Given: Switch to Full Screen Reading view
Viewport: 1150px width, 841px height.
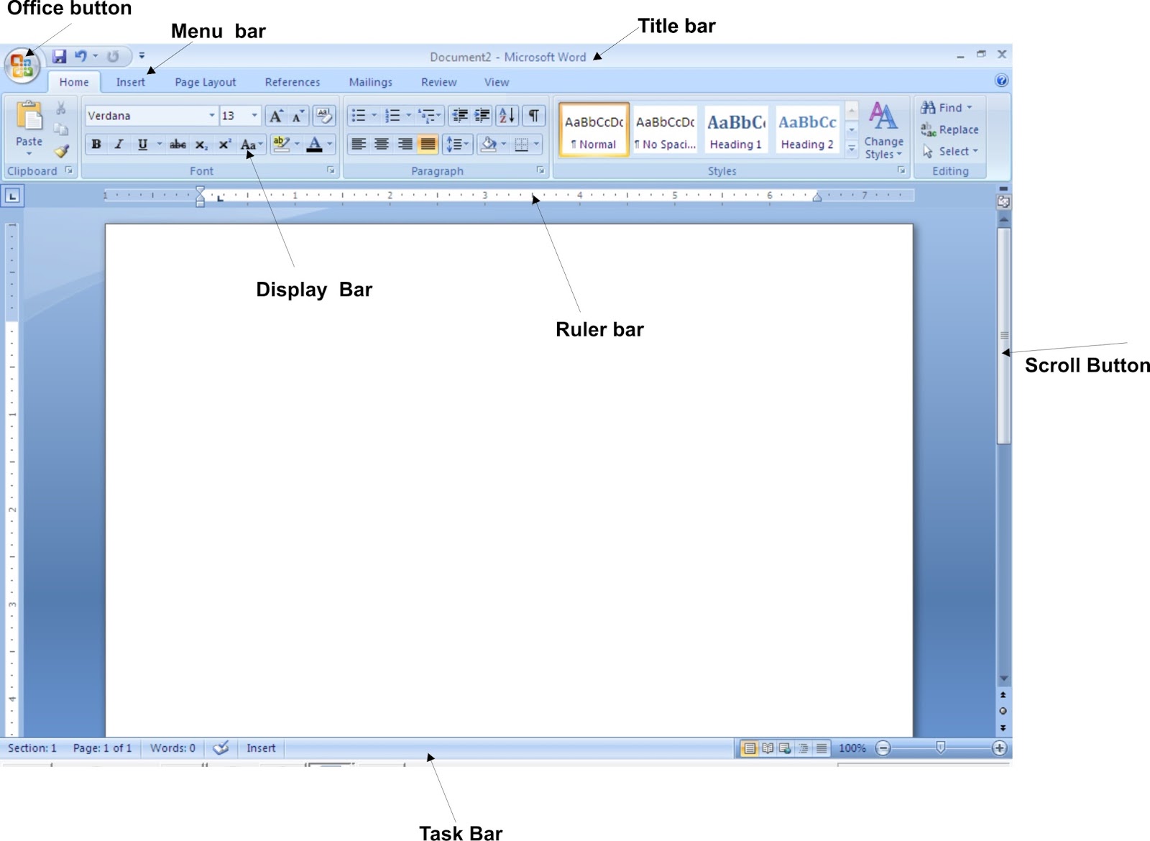Looking at the screenshot, I should 768,748.
